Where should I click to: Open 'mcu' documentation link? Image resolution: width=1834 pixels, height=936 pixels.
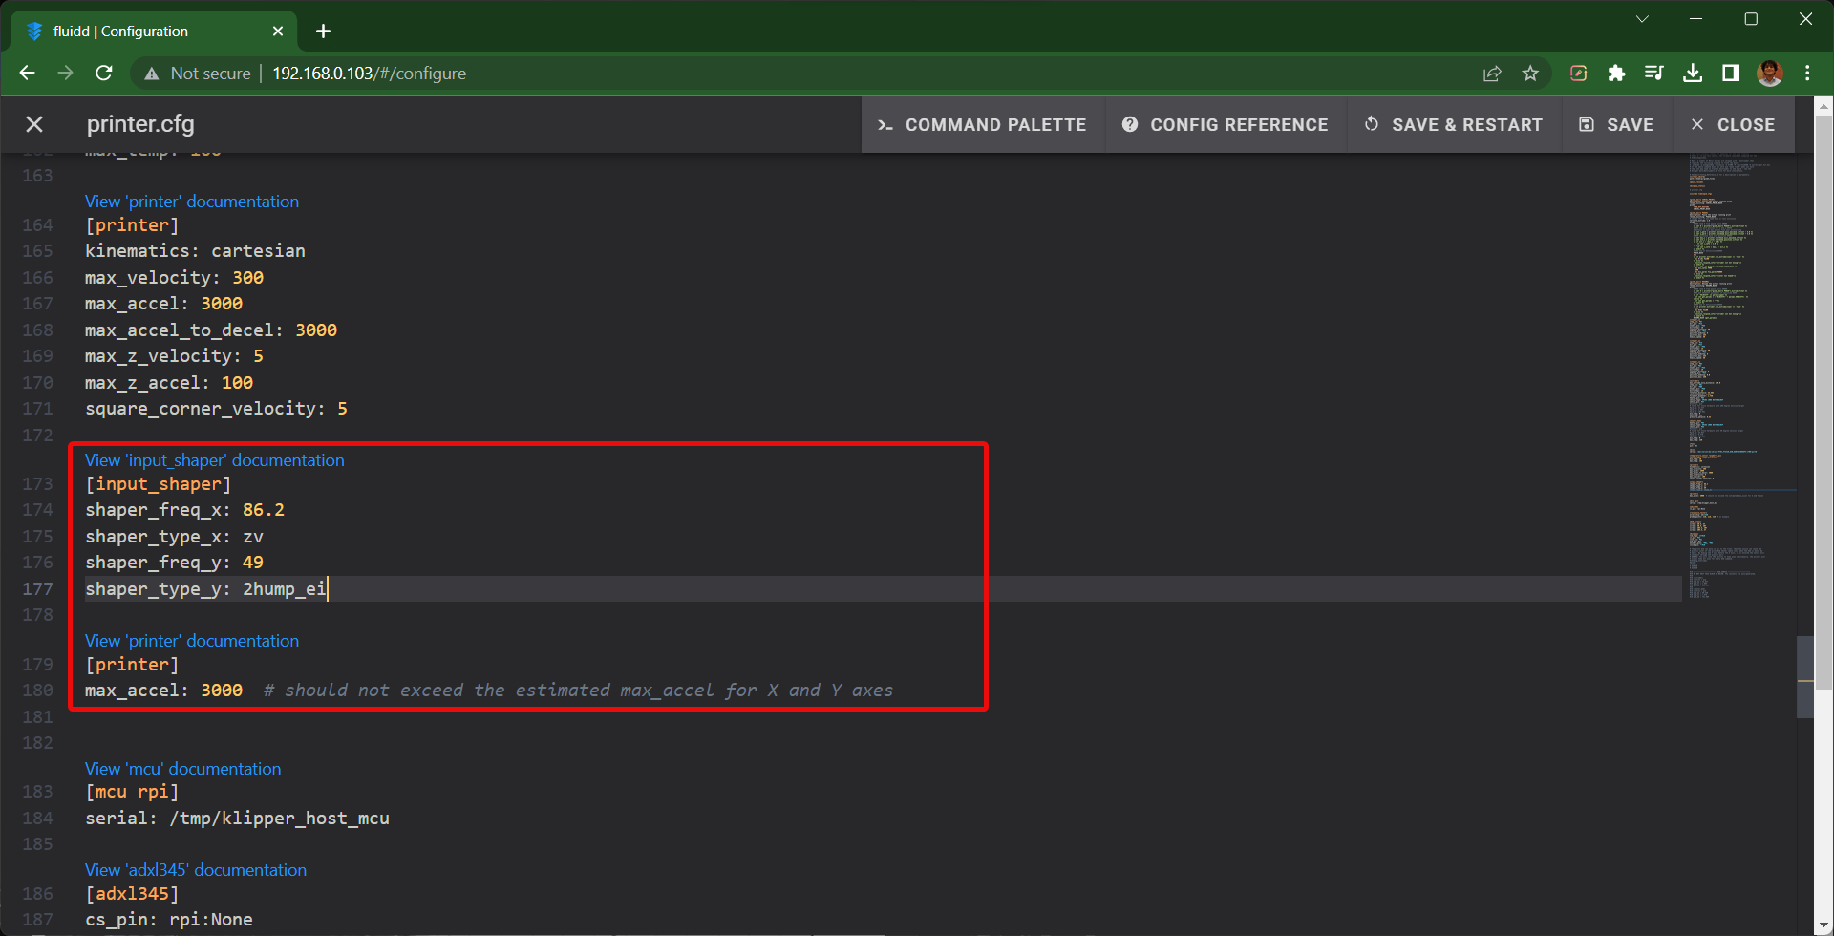pyautogui.click(x=182, y=769)
